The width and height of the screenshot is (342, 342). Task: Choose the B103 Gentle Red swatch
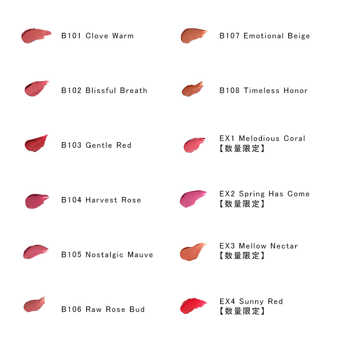coord(36,143)
